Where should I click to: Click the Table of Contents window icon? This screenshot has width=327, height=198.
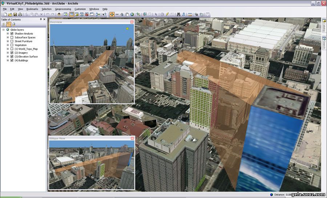click(72, 14)
